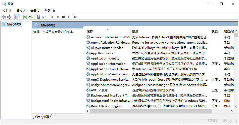Click gear icon of Application Identity
The width and height of the screenshot is (239, 125).
click(x=88, y=58)
